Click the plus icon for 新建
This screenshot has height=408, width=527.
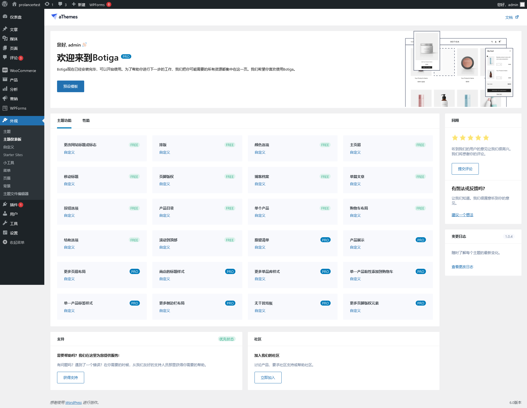coord(74,4)
